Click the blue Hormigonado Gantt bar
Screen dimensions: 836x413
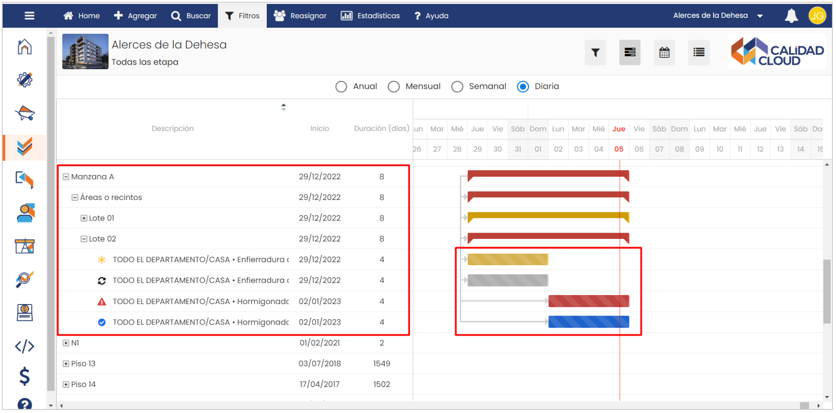tap(588, 322)
